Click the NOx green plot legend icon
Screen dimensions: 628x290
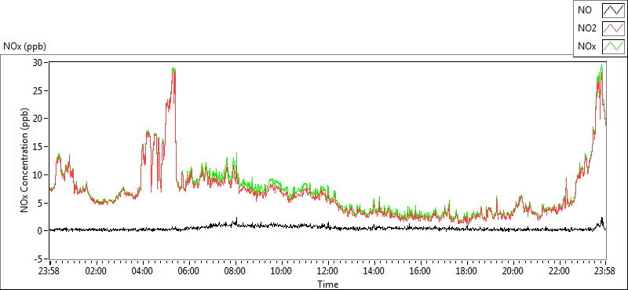click(x=613, y=46)
